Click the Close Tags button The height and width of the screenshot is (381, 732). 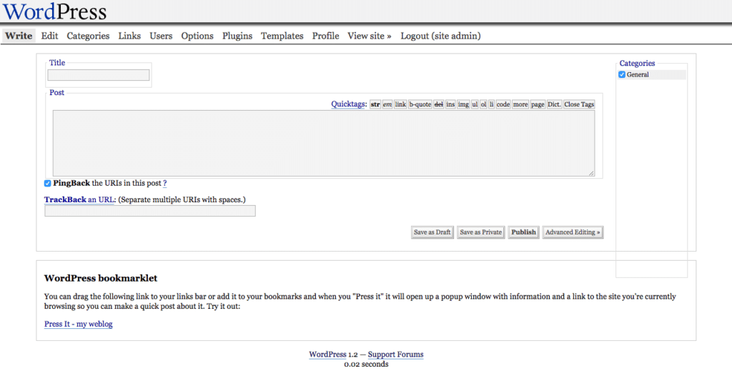(579, 104)
